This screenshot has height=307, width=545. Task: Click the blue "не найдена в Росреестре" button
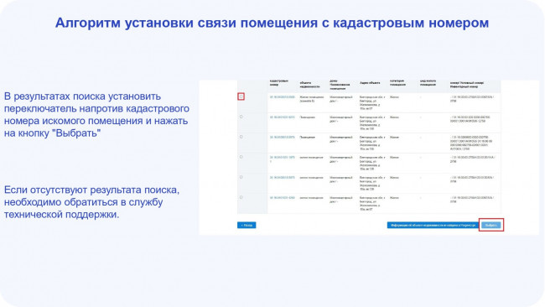433,226
